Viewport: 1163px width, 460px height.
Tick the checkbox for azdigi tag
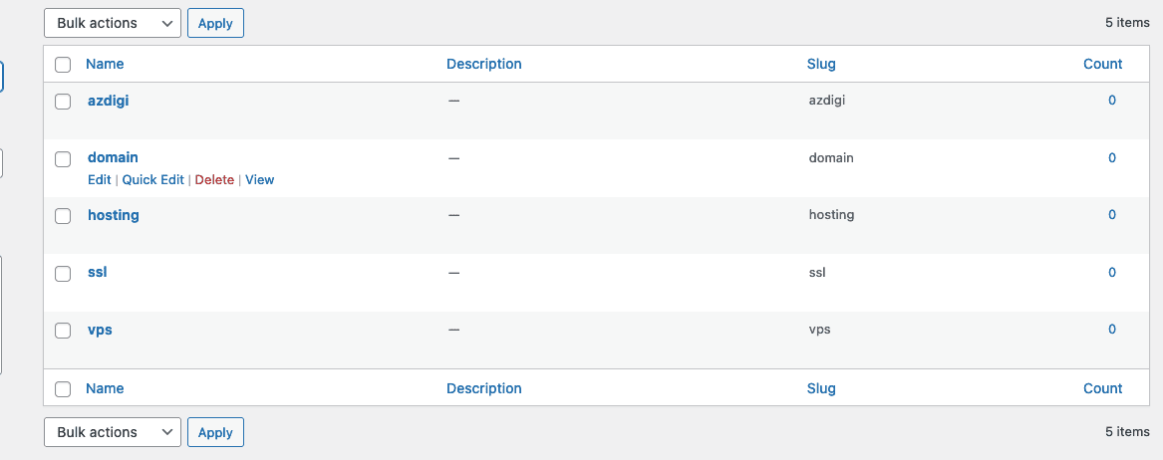[63, 102]
